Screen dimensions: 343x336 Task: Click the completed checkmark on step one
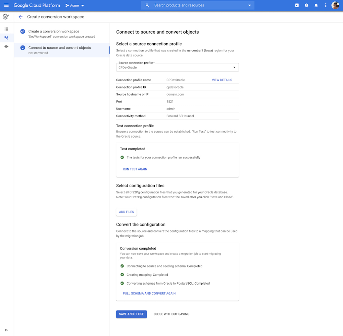point(23,31)
